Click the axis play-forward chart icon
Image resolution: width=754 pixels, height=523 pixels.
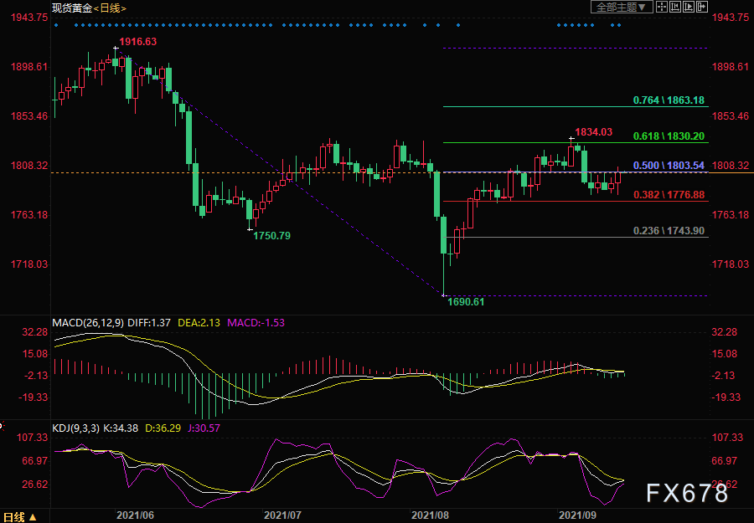tap(689, 7)
